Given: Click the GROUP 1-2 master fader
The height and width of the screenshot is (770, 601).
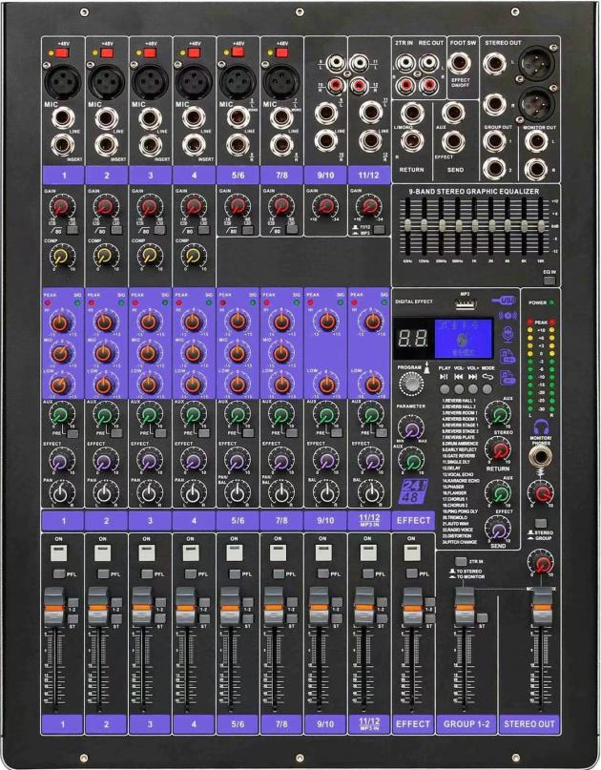Looking at the screenshot, I should tap(465, 607).
